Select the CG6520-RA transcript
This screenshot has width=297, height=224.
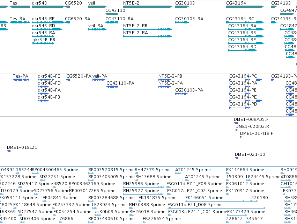coord(67,22)
